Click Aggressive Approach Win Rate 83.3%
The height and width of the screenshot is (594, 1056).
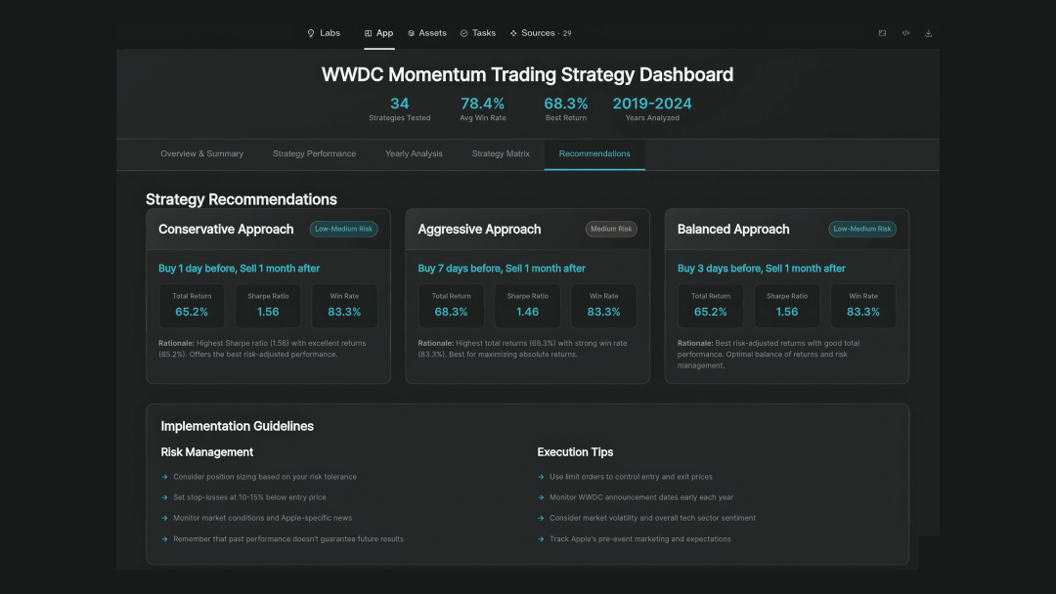603,306
